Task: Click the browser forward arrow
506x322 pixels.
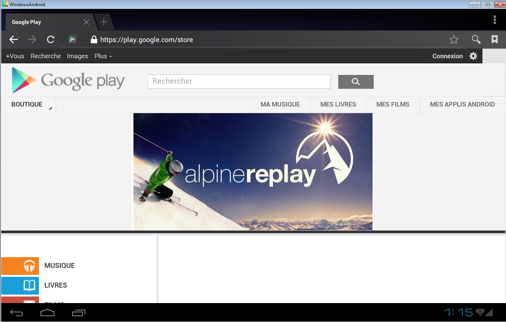Action: [32, 39]
